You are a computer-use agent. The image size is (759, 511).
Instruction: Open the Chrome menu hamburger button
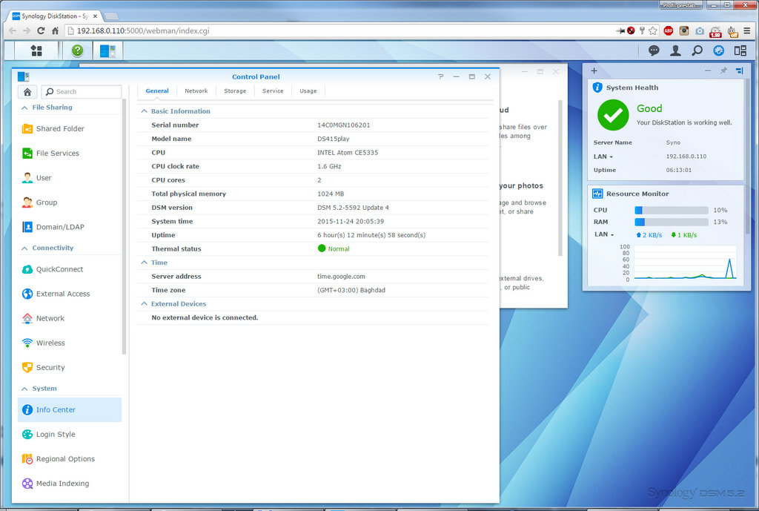[x=747, y=30]
